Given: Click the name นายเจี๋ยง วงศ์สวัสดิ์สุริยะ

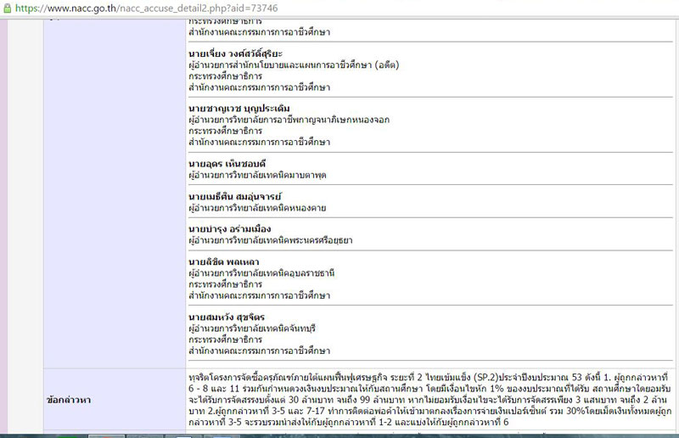Looking at the screenshot, I should click(x=242, y=53).
